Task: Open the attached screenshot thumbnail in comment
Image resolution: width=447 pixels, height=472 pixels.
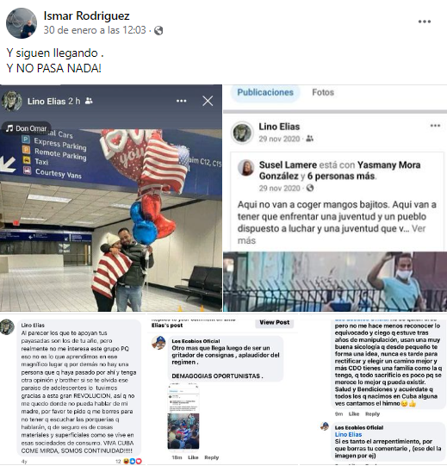Action: 183,417
